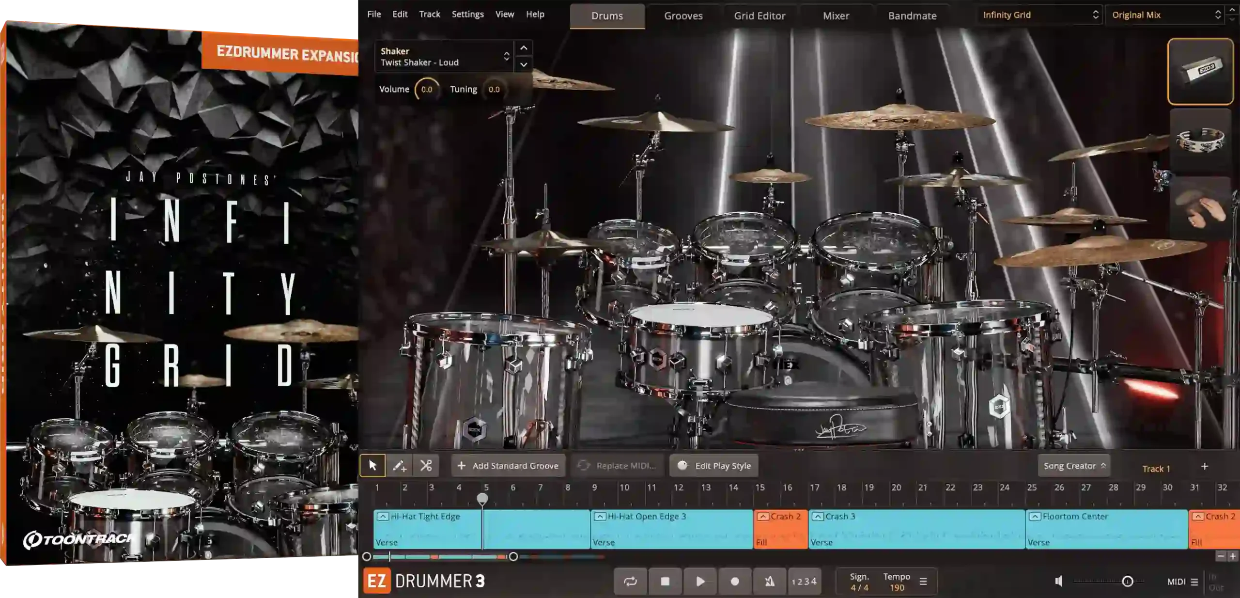Click the speaker volume icon
The height and width of the screenshot is (598, 1240).
pyautogui.click(x=1059, y=581)
